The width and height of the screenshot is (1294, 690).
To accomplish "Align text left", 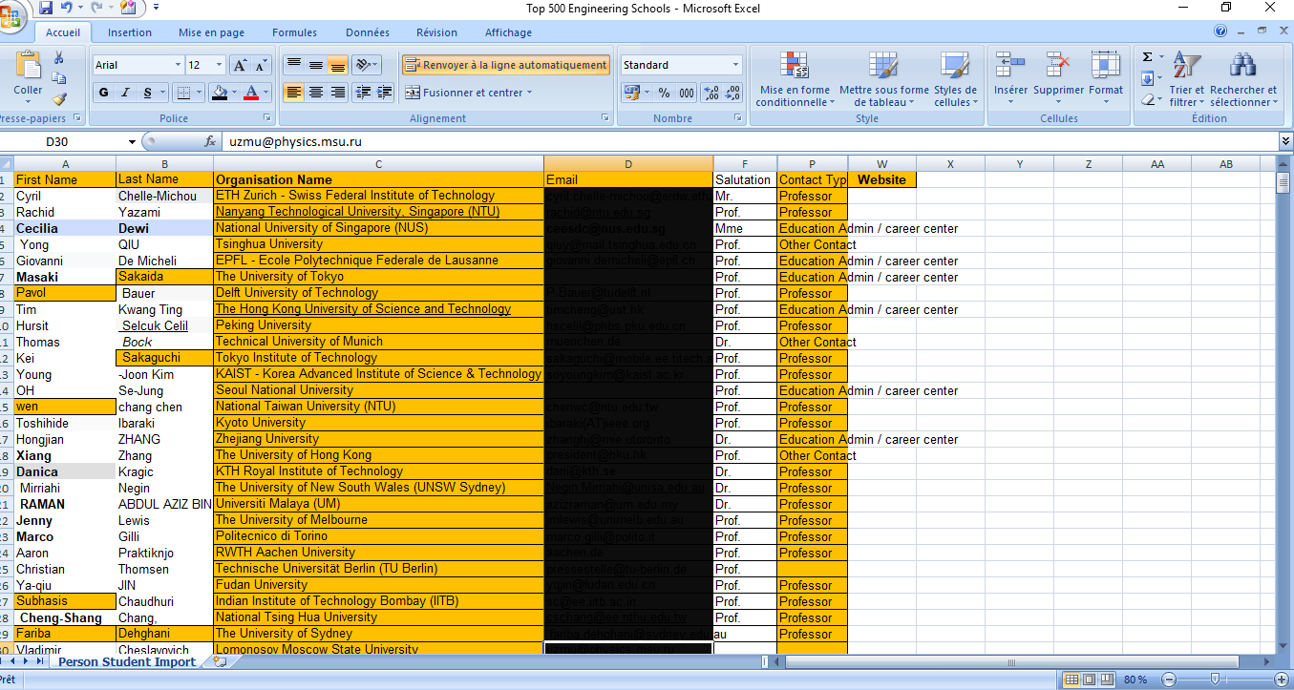I will 294,93.
